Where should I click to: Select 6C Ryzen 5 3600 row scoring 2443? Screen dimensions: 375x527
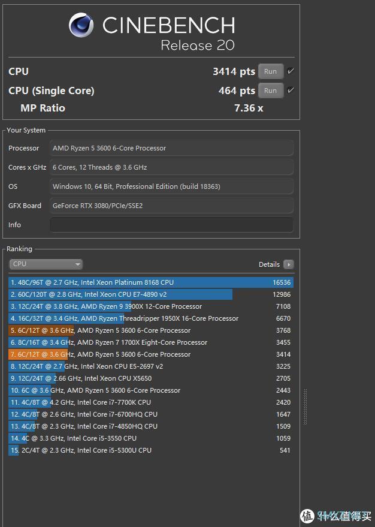[151, 390]
